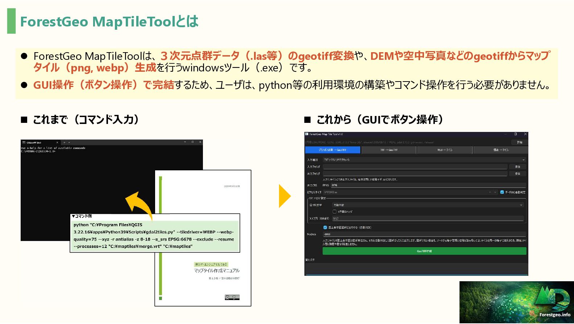Click the ▼コマンド例 heading text
The width and height of the screenshot is (574, 324).
(x=82, y=216)
